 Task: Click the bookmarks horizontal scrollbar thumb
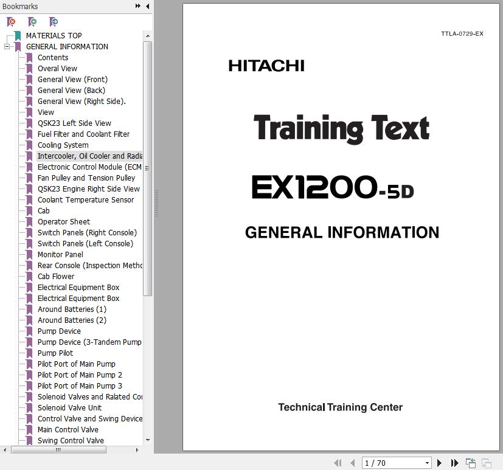click(x=58, y=450)
